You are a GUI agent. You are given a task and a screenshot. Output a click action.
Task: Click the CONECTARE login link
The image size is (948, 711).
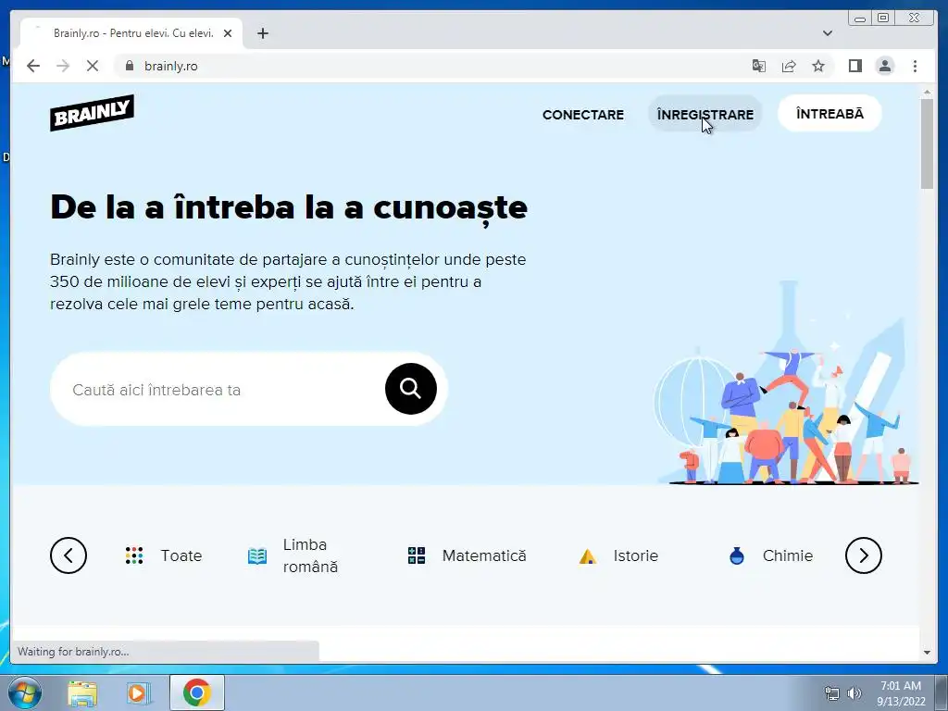583,114
